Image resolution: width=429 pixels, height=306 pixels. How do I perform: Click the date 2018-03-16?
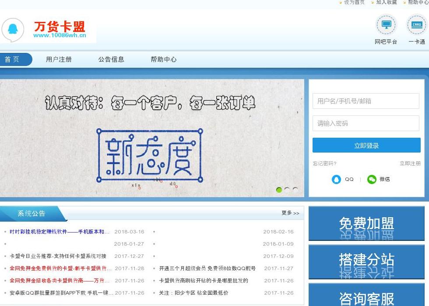click(129, 232)
